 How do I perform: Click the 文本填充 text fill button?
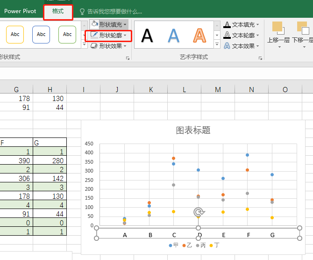(240, 24)
